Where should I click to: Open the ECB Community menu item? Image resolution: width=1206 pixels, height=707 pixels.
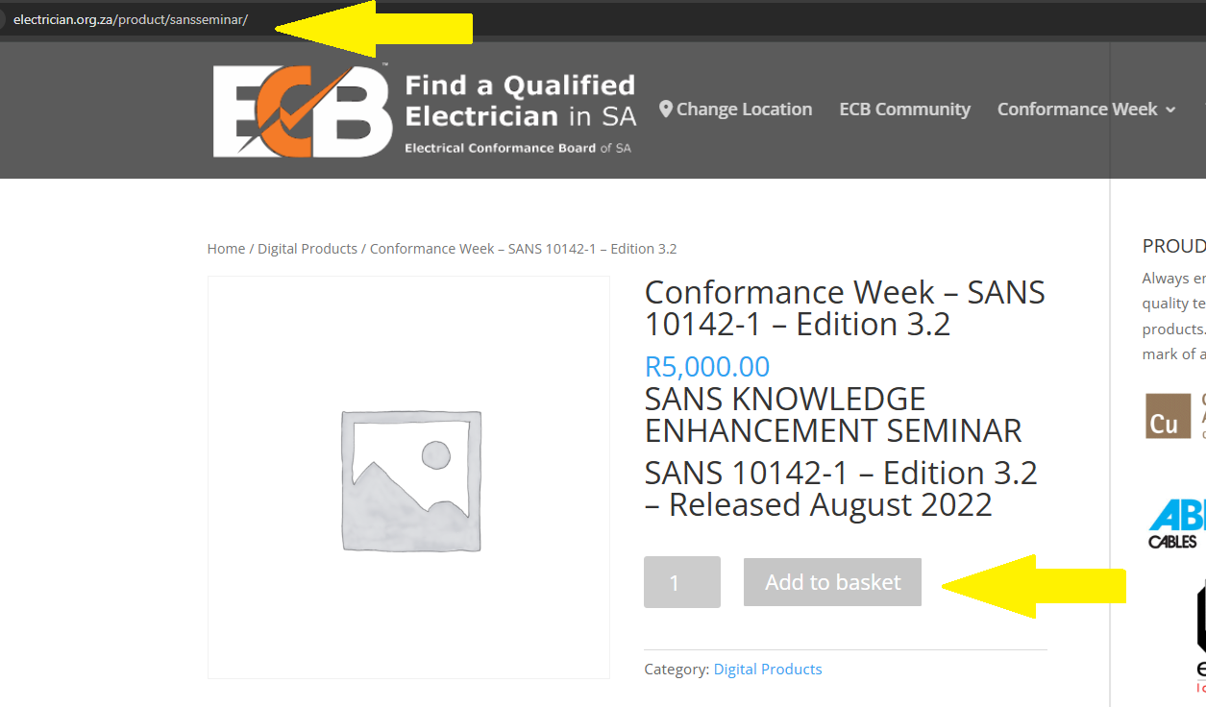[x=904, y=110]
